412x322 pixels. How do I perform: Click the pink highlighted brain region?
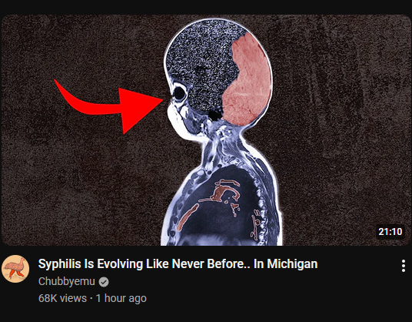point(247,80)
